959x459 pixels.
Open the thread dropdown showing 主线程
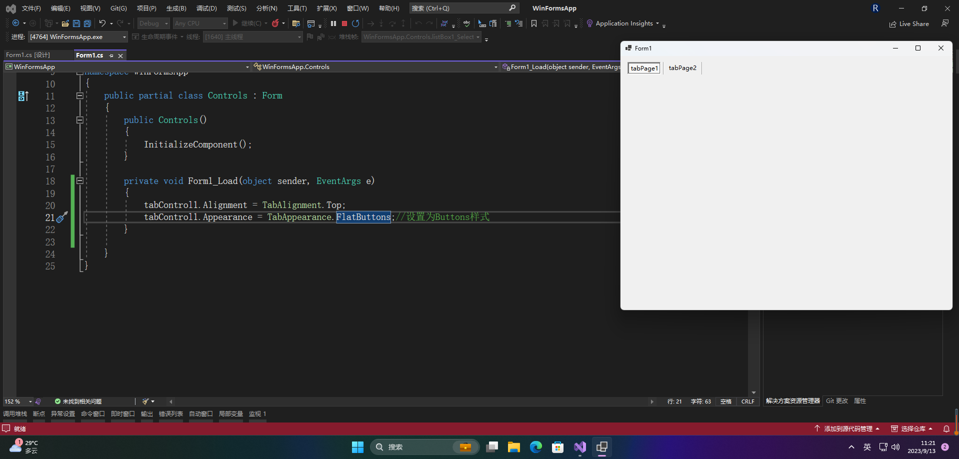tap(252, 37)
